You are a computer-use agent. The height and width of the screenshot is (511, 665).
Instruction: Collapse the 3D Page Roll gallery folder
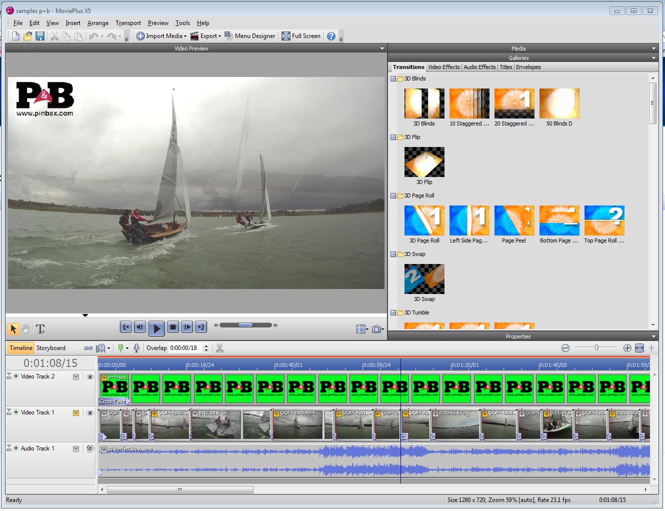point(393,196)
